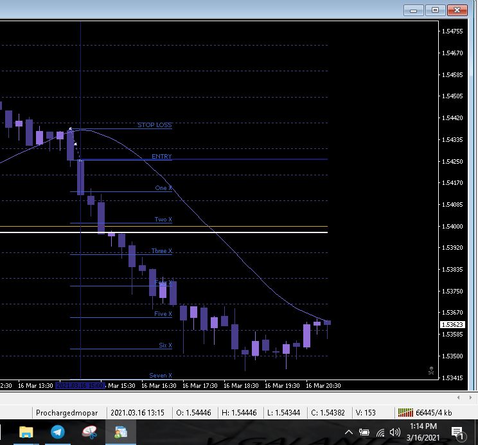Viewport: 478px width, 445px height.
Task: Click the 1.54250 price scale label
Action: (452, 161)
